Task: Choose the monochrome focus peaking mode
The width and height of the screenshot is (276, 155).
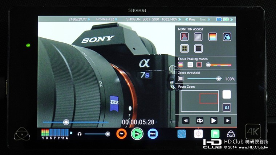Action: click(190, 64)
